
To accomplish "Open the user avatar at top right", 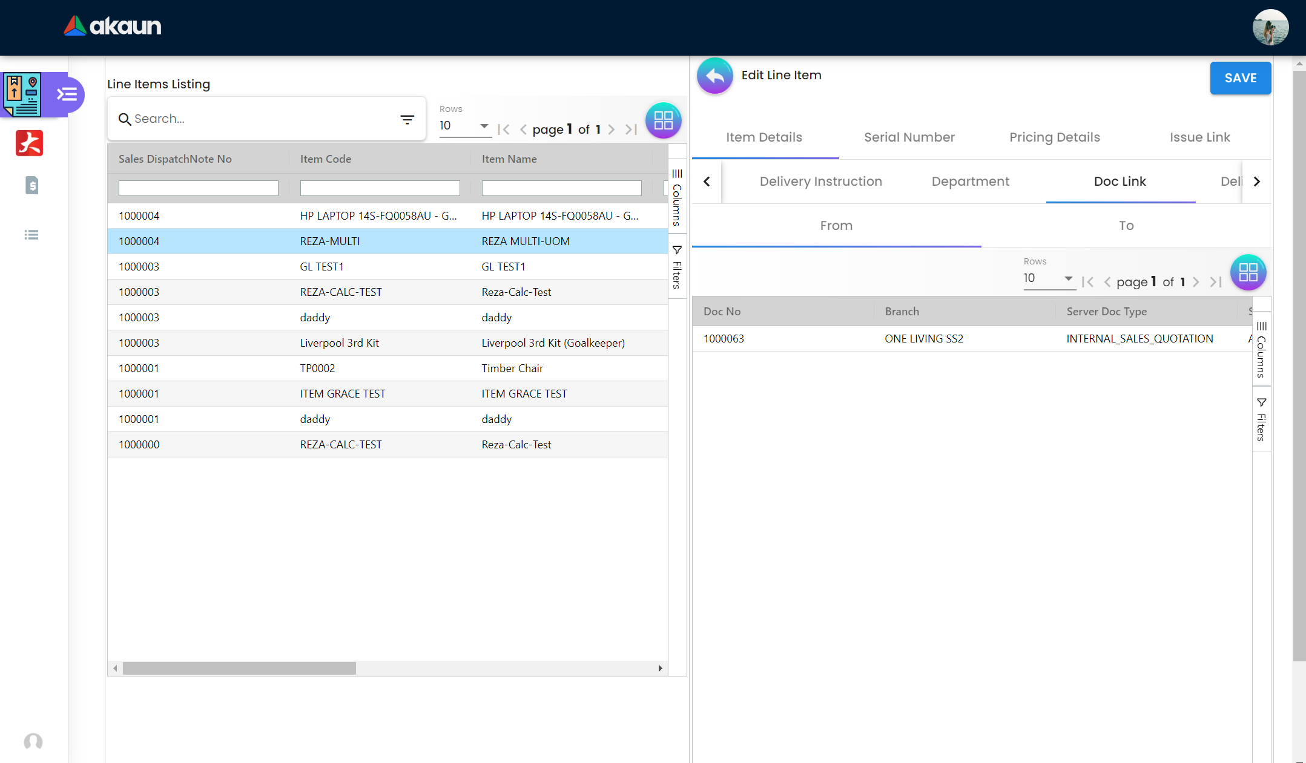I will pos(1270,27).
